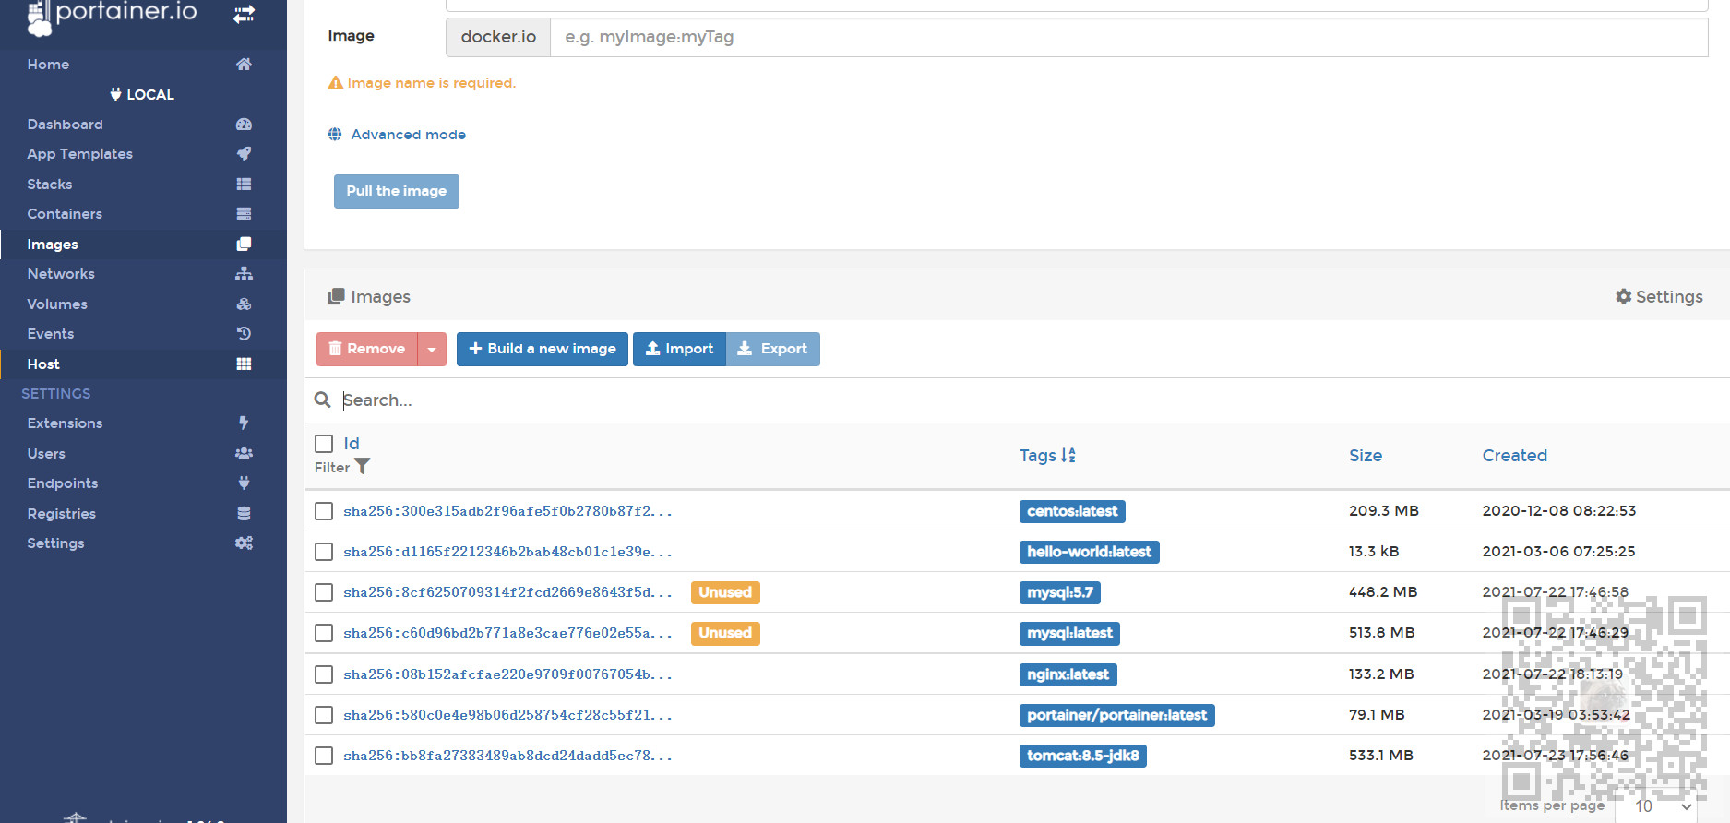The image size is (1730, 823).
Task: Click the Host grid icon
Action: point(244,364)
